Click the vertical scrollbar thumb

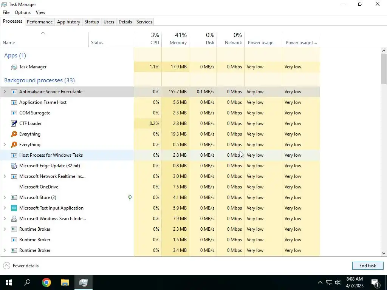pyautogui.click(x=384, y=69)
